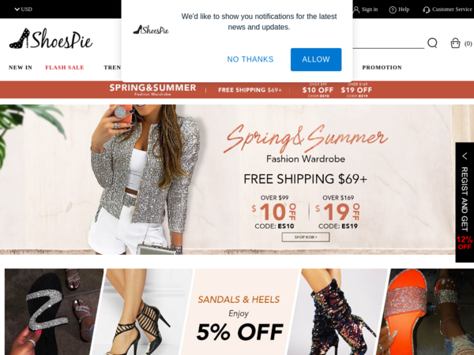The image size is (474, 355).
Task: Select the PROMOTION menu item
Action: pyautogui.click(x=382, y=67)
